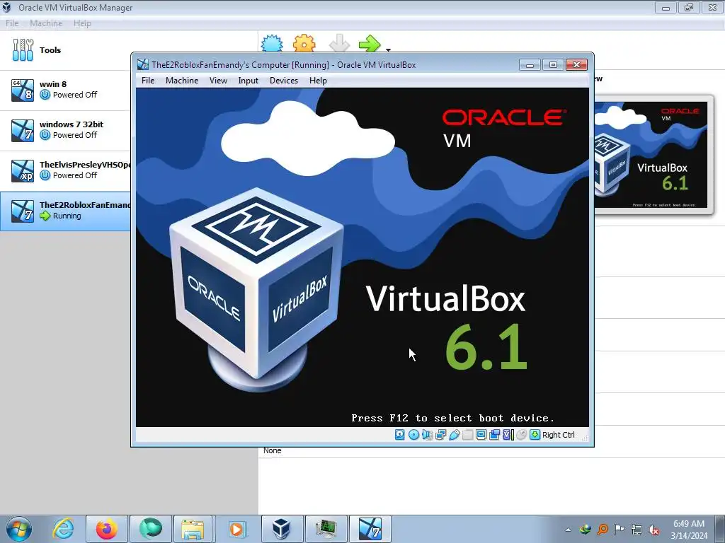
Task: Click Discard down-arrow icon in Manager toolbar
Action: point(339,43)
